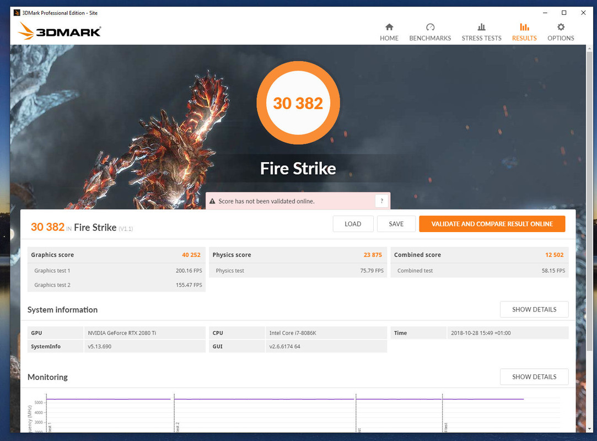Click the warning triangle icon in validation notice
597x441 pixels.
212,201
